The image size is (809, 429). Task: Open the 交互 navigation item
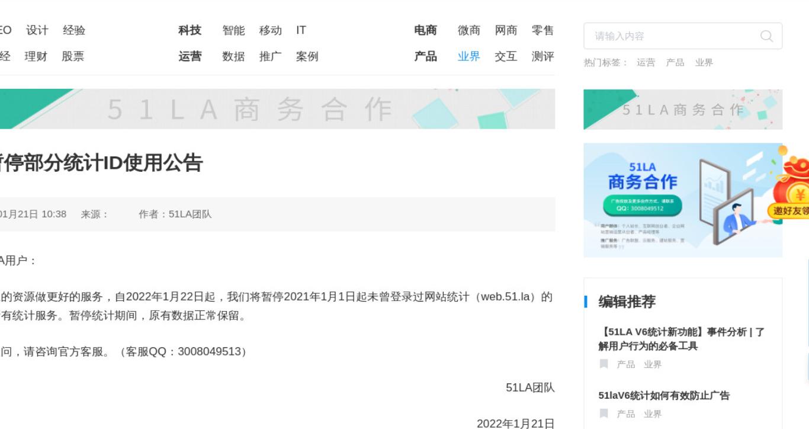[506, 56]
